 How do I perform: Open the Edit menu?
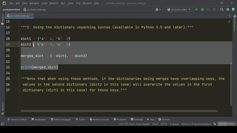[18, 3]
